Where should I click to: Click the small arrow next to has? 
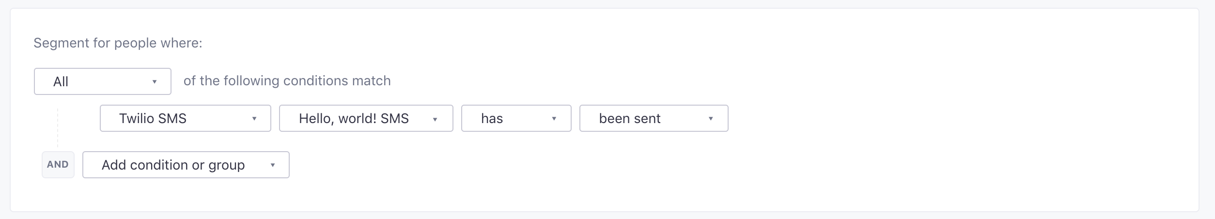click(x=554, y=119)
